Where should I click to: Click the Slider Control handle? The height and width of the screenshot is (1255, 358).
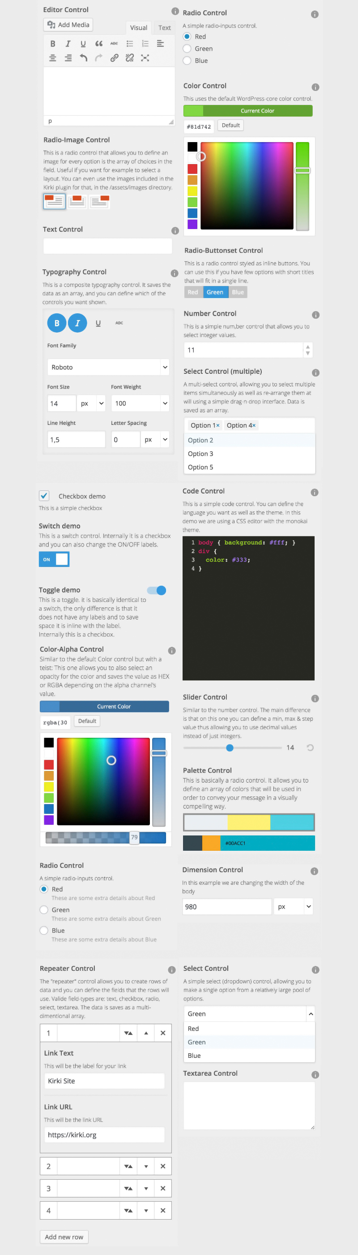tap(230, 747)
